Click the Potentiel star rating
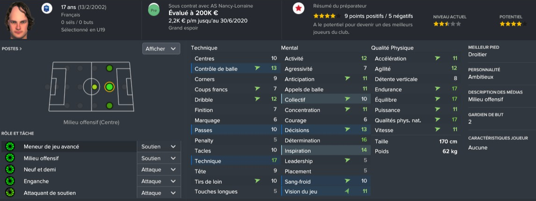The height and width of the screenshot is (201, 536). click(x=511, y=23)
